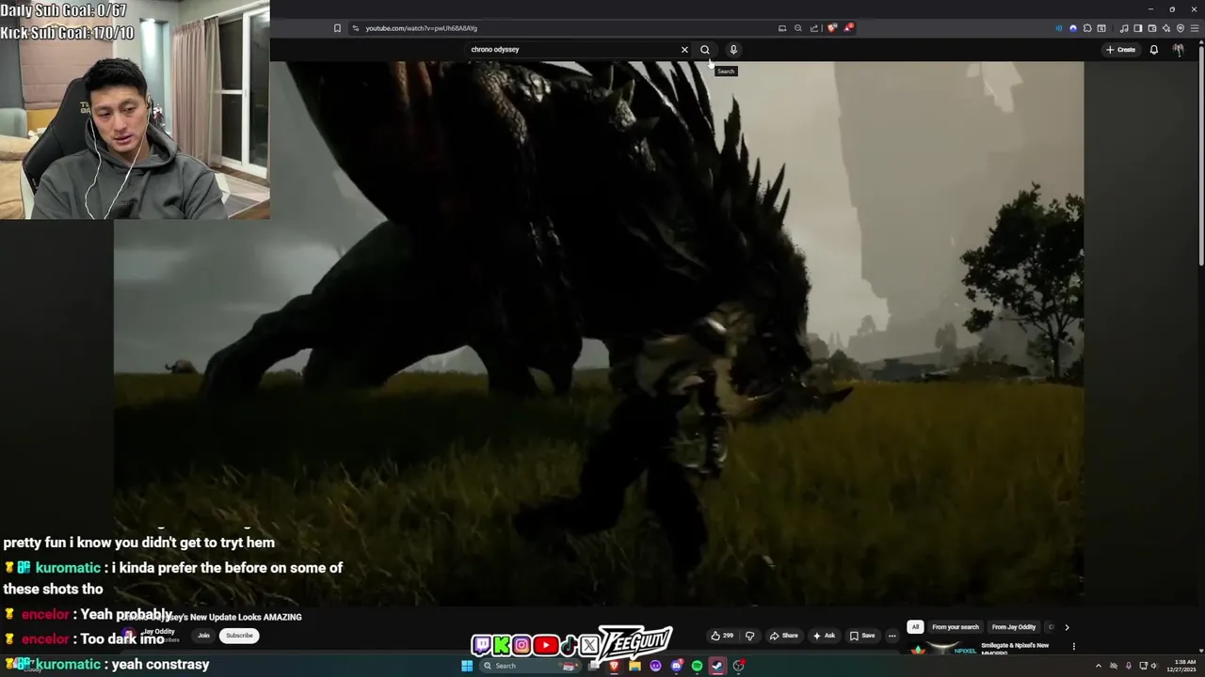The width and height of the screenshot is (1205, 677).
Task: Open the browser hamburger main menu
Action: click(1195, 28)
